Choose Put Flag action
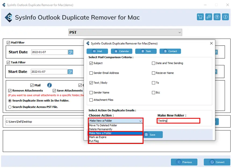The height and width of the screenshot is (168, 233). point(116,141)
